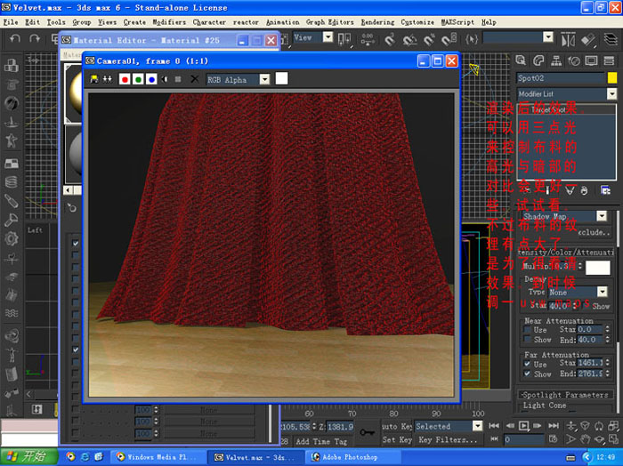Image resolution: width=623 pixels, height=466 pixels.
Task: Expand the Modifier List dropdown
Action: click(x=611, y=94)
